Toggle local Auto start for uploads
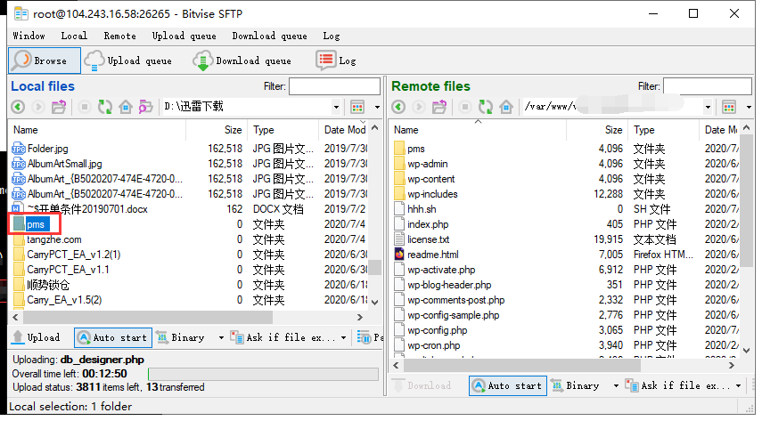Viewport: 762px width, 421px height. click(113, 337)
